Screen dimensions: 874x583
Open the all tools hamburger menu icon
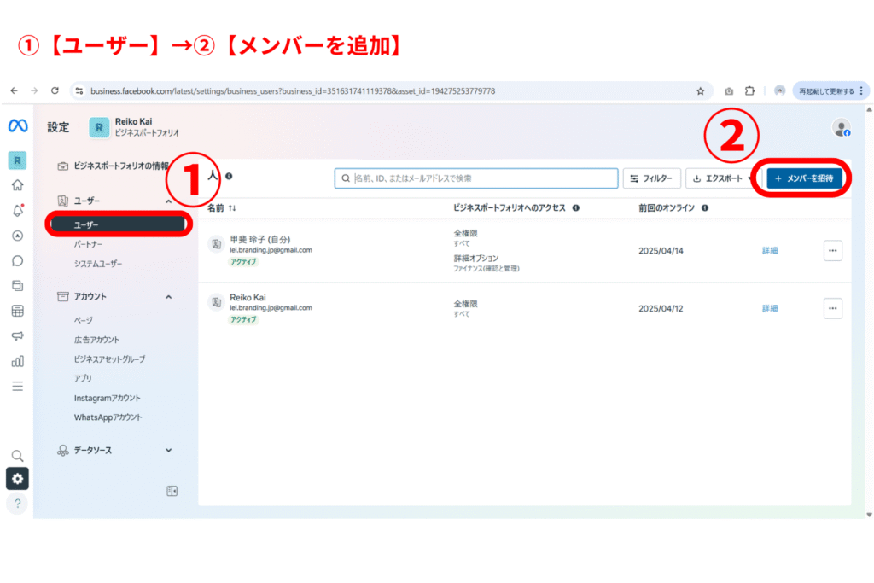coord(17,386)
